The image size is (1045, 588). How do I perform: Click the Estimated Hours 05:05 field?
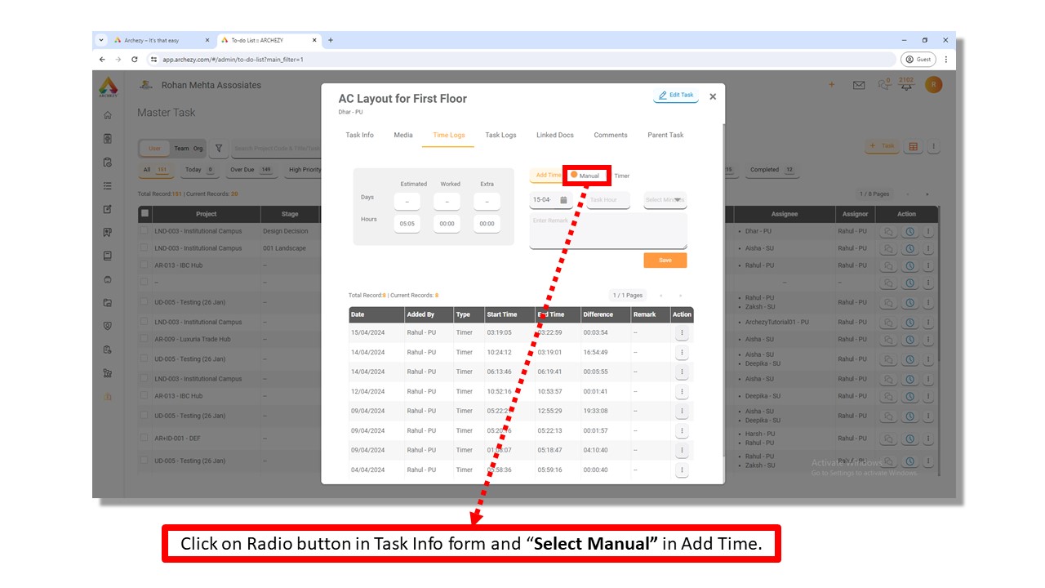pos(407,224)
